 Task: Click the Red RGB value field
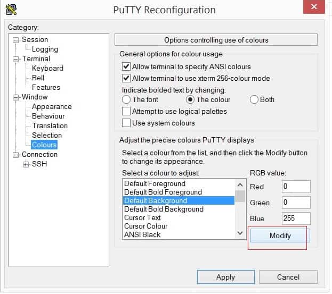296,187
